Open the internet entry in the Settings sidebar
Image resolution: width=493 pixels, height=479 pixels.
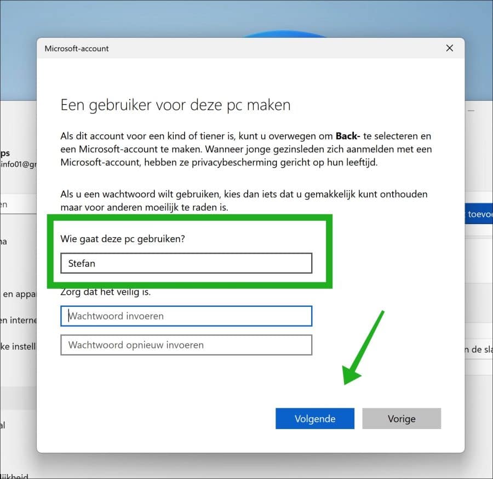(x=19, y=320)
